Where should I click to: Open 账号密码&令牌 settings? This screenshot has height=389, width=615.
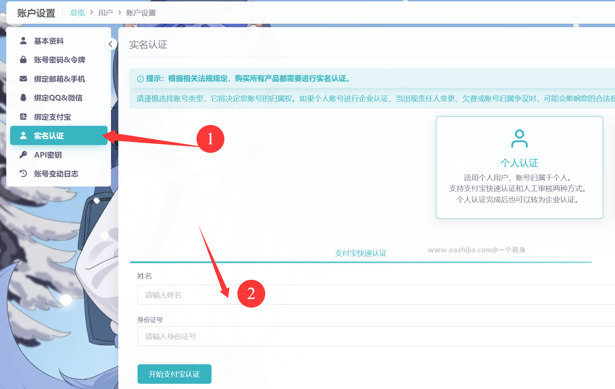59,60
